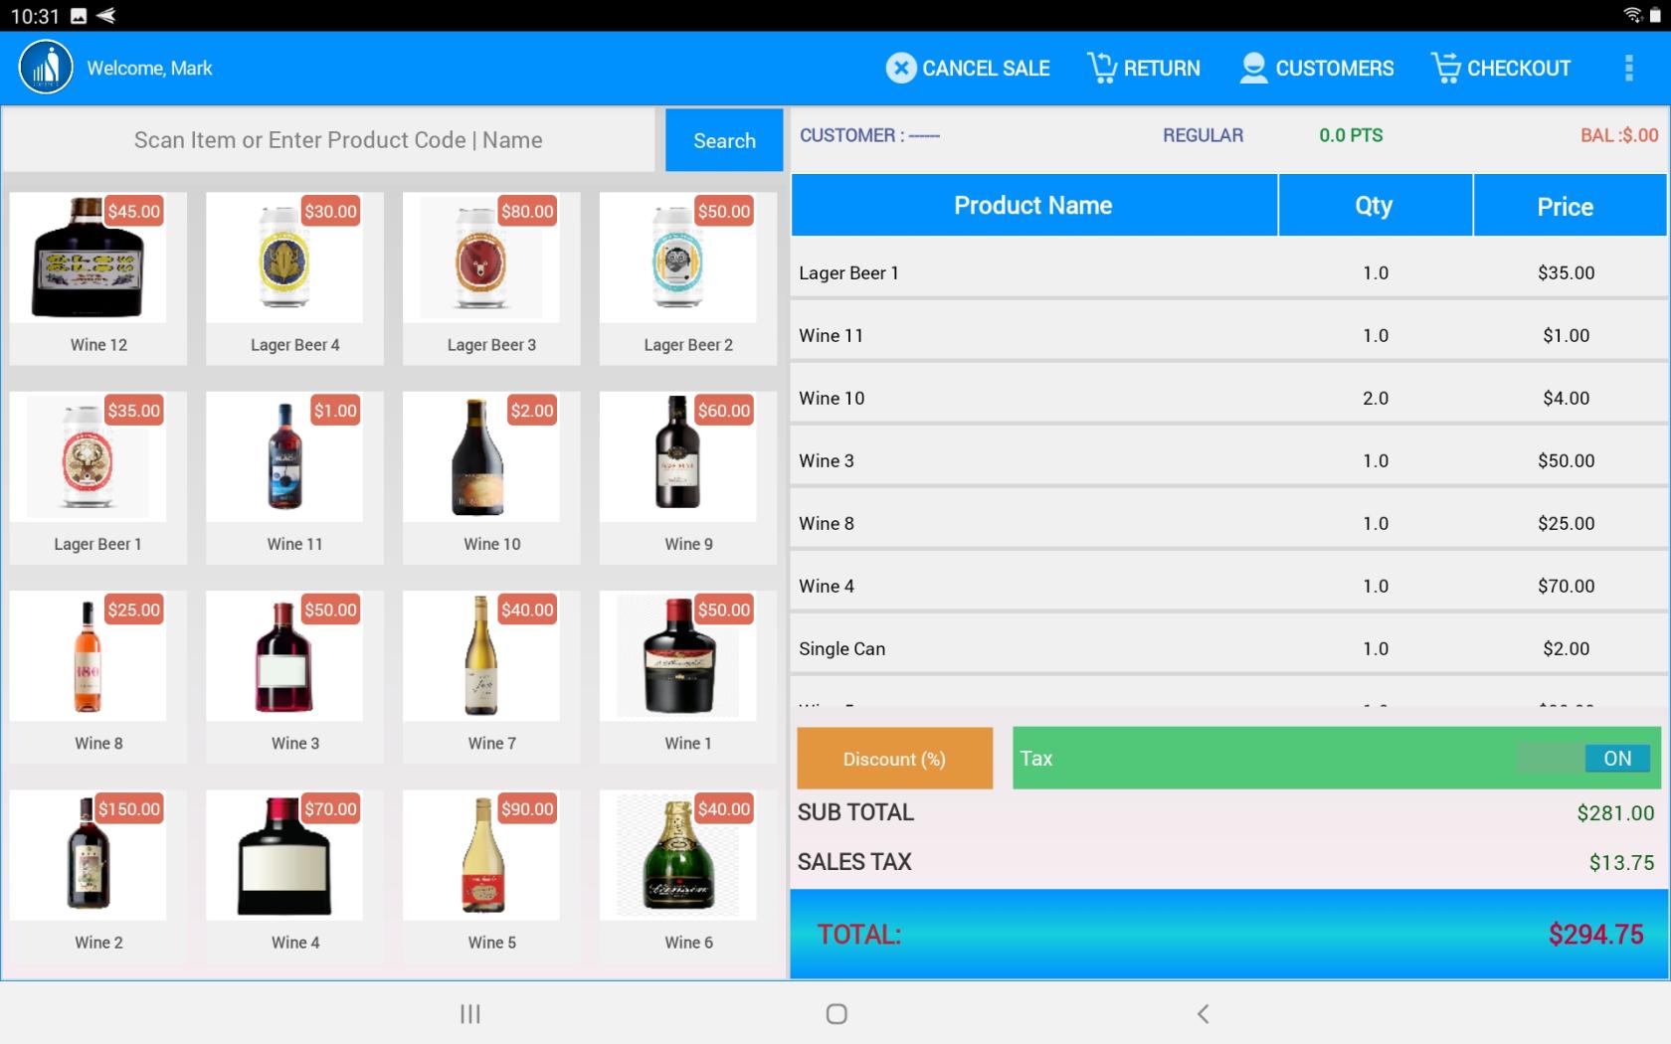The image size is (1671, 1044).
Task: Select the Qty column header
Action: click(x=1374, y=205)
